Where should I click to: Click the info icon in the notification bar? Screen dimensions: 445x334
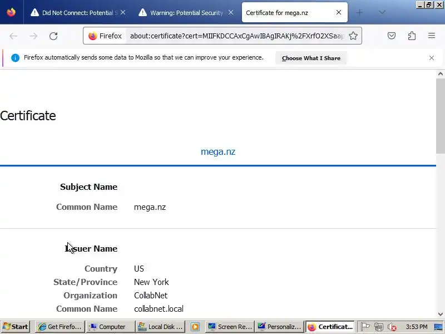(15, 58)
